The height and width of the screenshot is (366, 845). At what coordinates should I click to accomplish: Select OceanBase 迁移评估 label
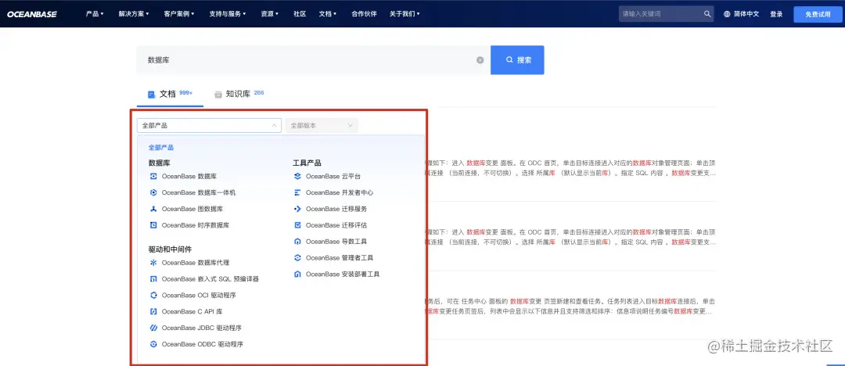click(x=336, y=224)
